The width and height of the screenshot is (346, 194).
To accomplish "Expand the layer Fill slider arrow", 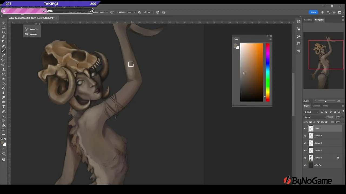I will (x=342, y=122).
